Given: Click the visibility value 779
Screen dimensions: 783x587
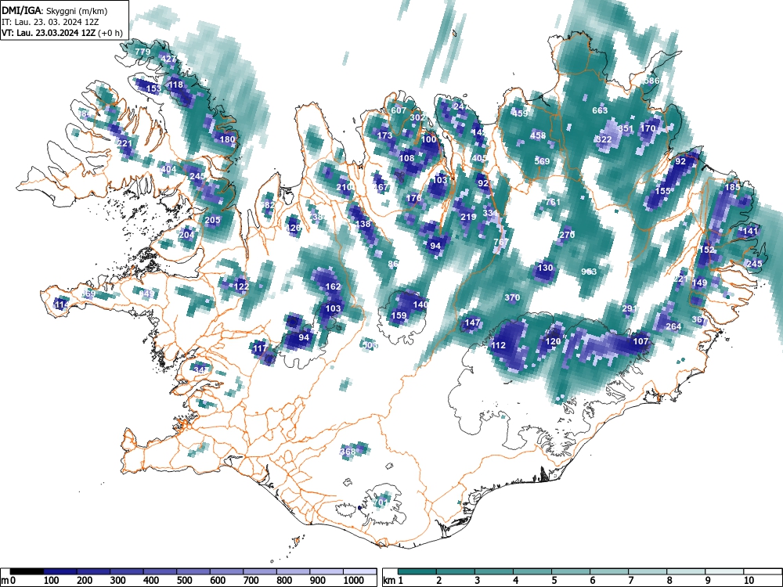Looking at the screenshot, I should (x=143, y=52).
